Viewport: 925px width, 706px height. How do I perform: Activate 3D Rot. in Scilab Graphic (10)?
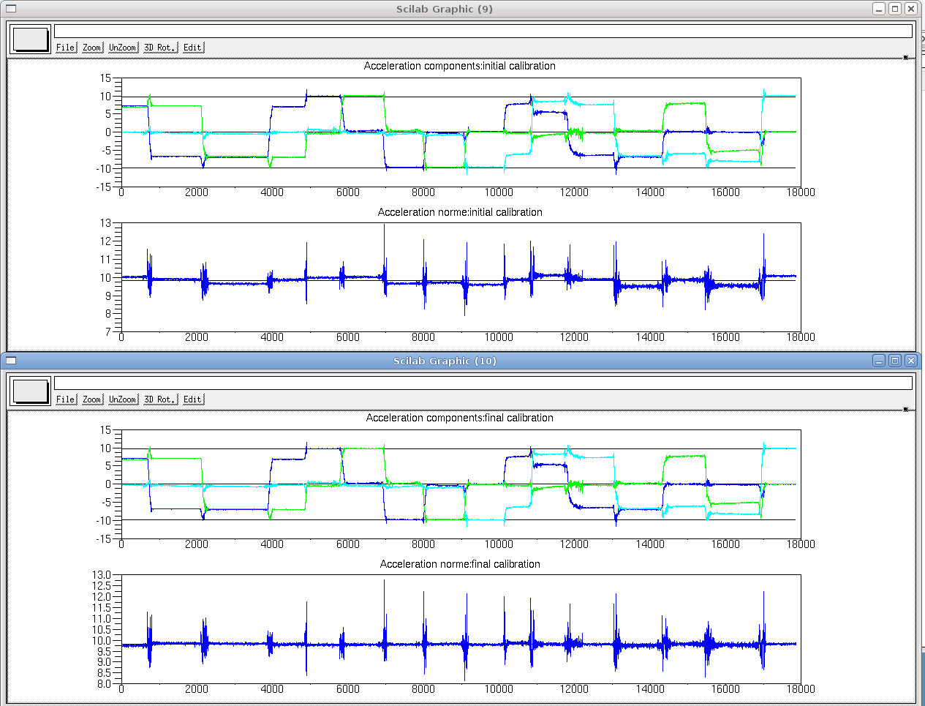[160, 399]
